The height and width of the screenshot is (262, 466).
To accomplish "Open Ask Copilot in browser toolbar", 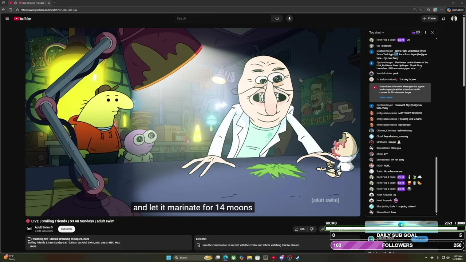I will click(455, 10).
